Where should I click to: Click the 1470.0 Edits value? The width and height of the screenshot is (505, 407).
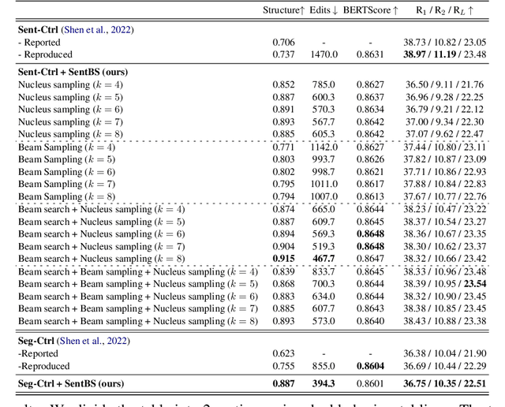(323, 55)
